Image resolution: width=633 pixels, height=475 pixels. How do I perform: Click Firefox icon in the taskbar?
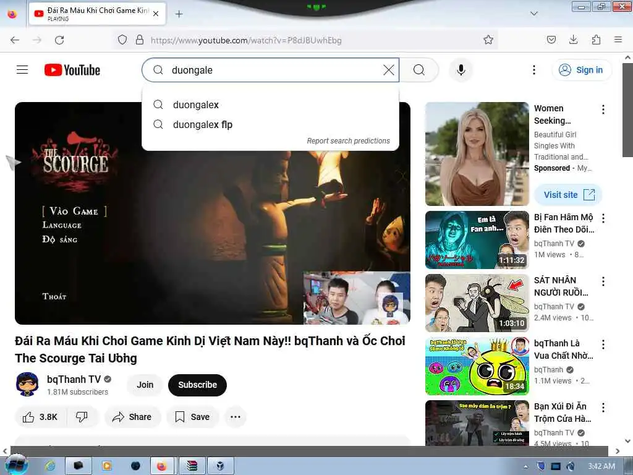coord(162,466)
